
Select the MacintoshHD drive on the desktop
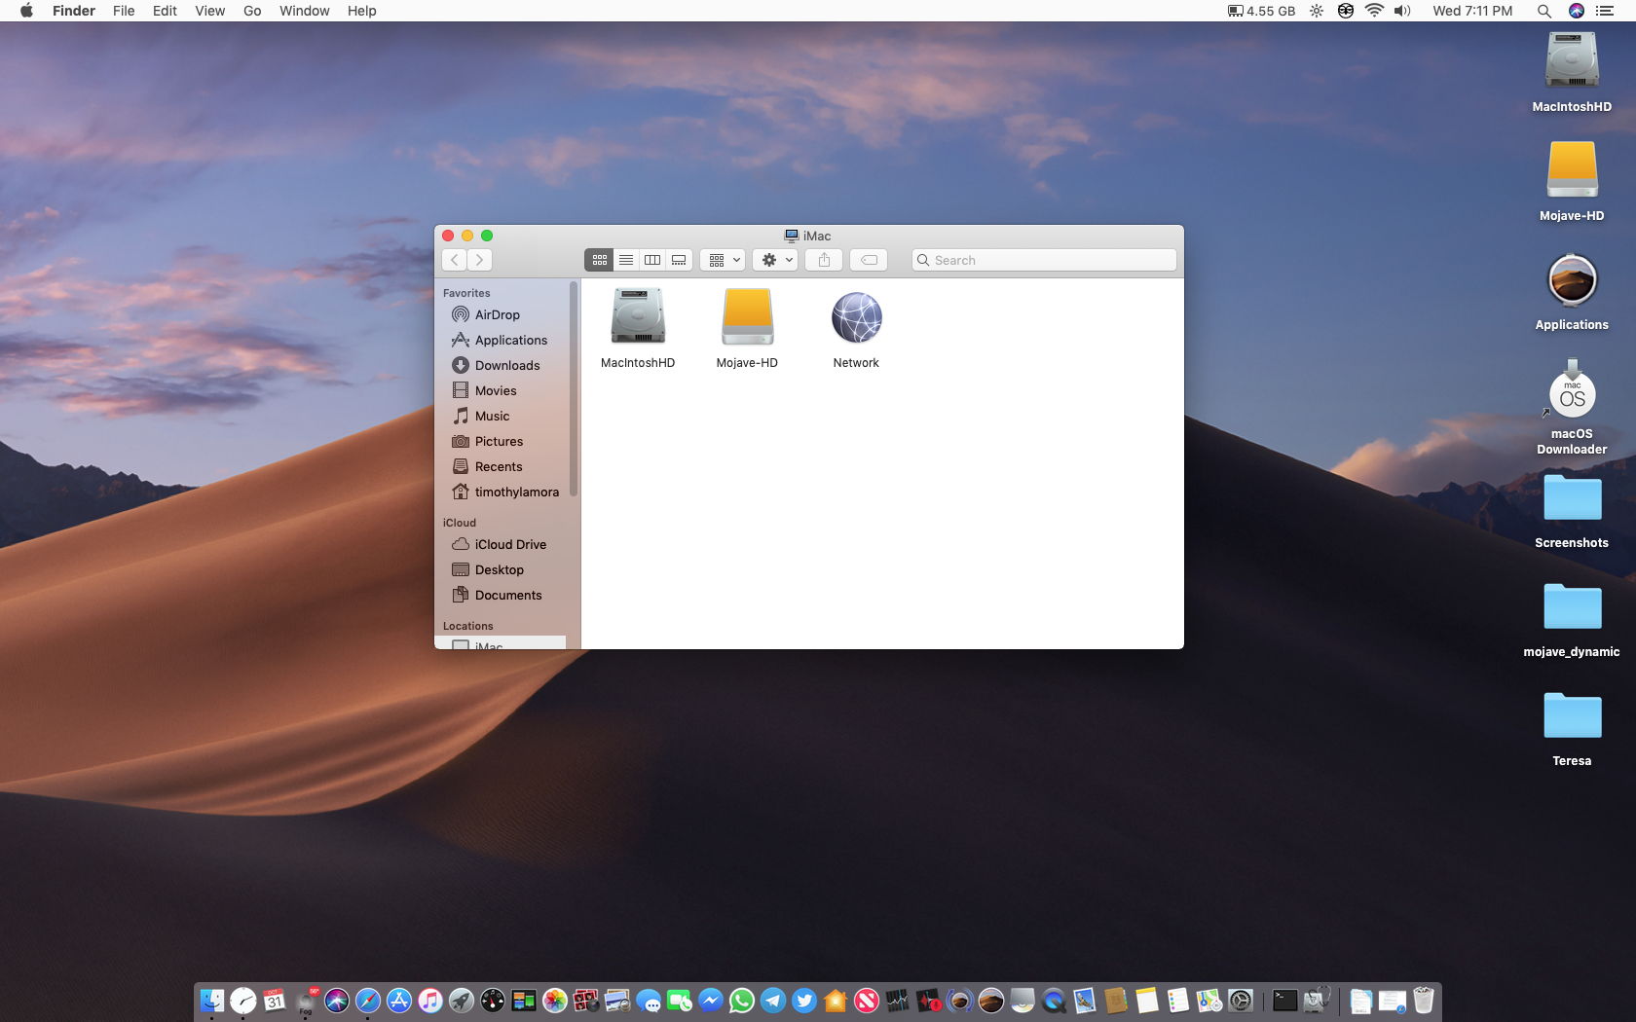[1572, 61]
